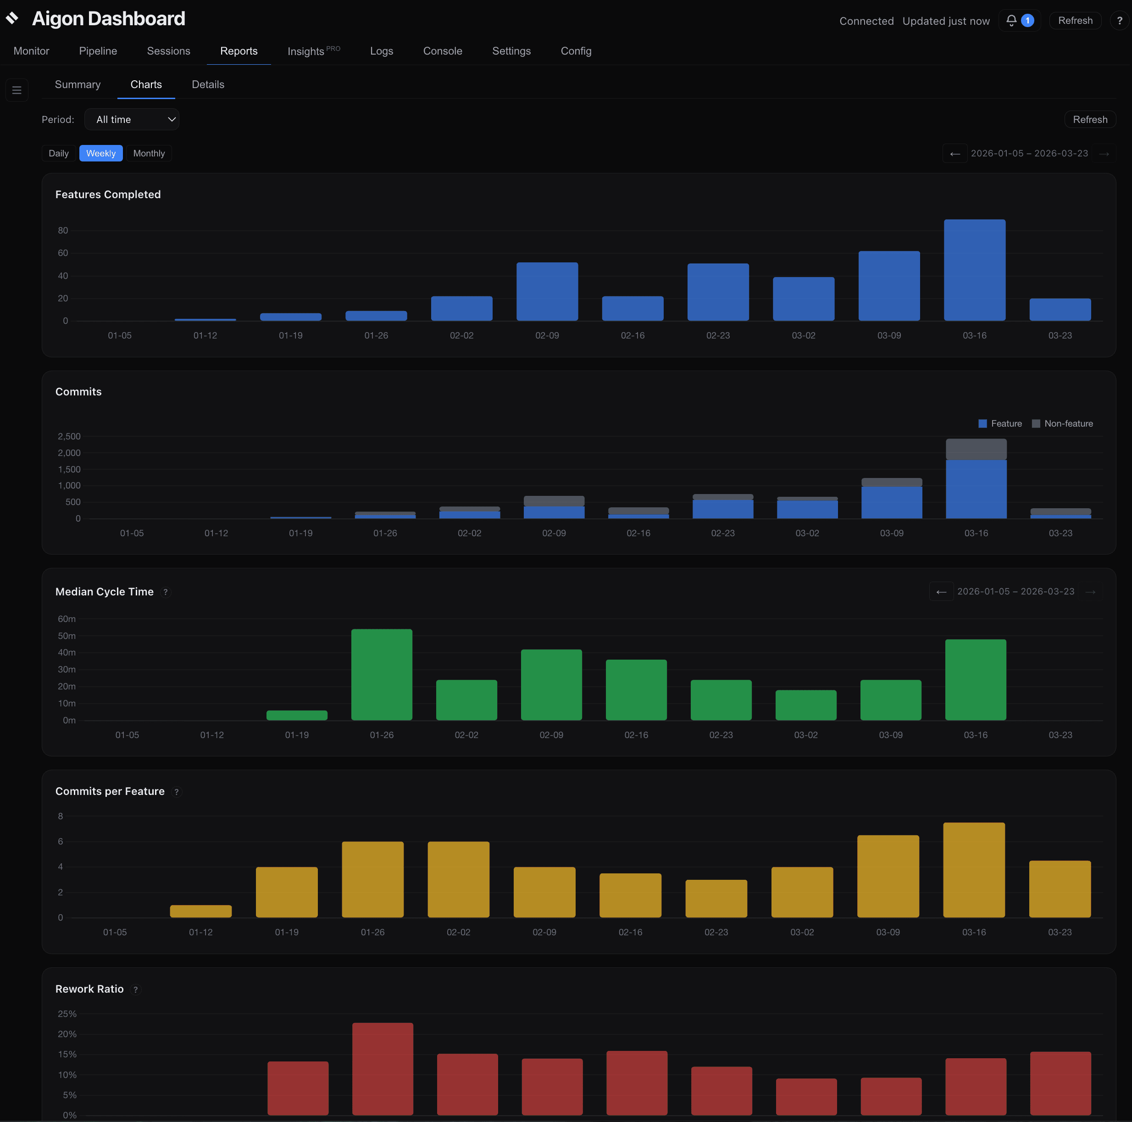Image resolution: width=1132 pixels, height=1122 pixels.
Task: Click the Aigon Dashboard logo icon
Action: click(x=13, y=18)
